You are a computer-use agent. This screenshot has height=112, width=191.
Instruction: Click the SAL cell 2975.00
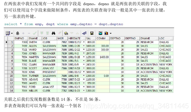point(91,53)
